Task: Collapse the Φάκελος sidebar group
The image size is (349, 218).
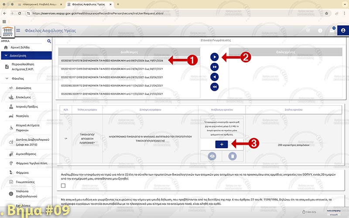Action: pyautogui.click(x=7, y=79)
